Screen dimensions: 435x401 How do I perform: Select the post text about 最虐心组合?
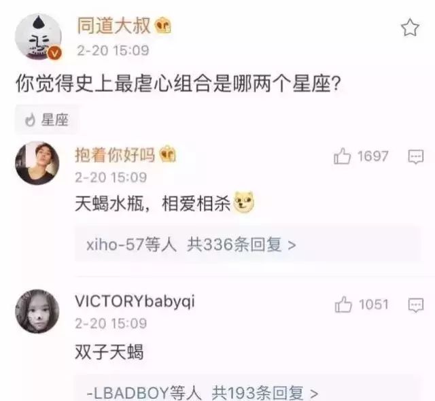coord(178,84)
